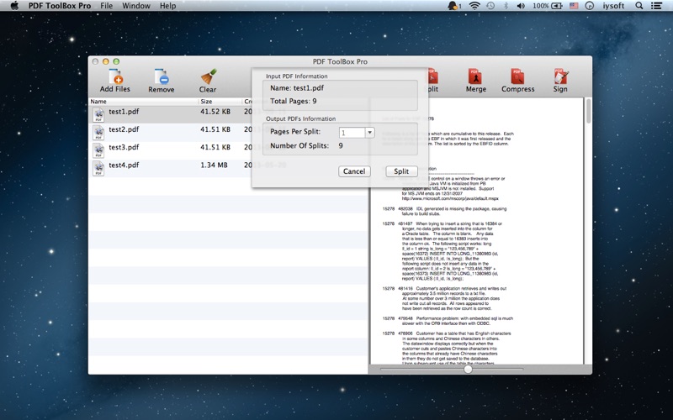
Task: Select the test4.pdf file name
Action: 124,165
